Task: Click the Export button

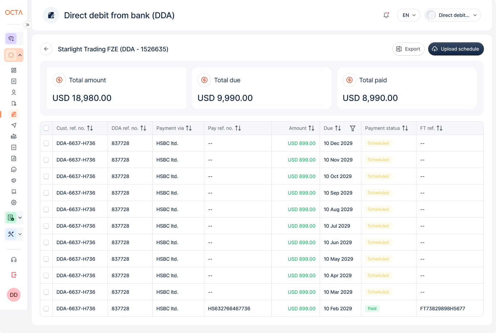Action: coord(409,49)
